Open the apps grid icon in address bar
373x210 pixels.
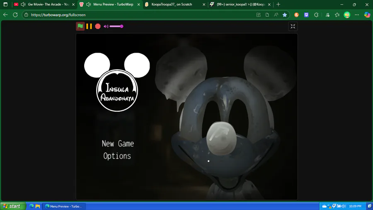point(259,15)
